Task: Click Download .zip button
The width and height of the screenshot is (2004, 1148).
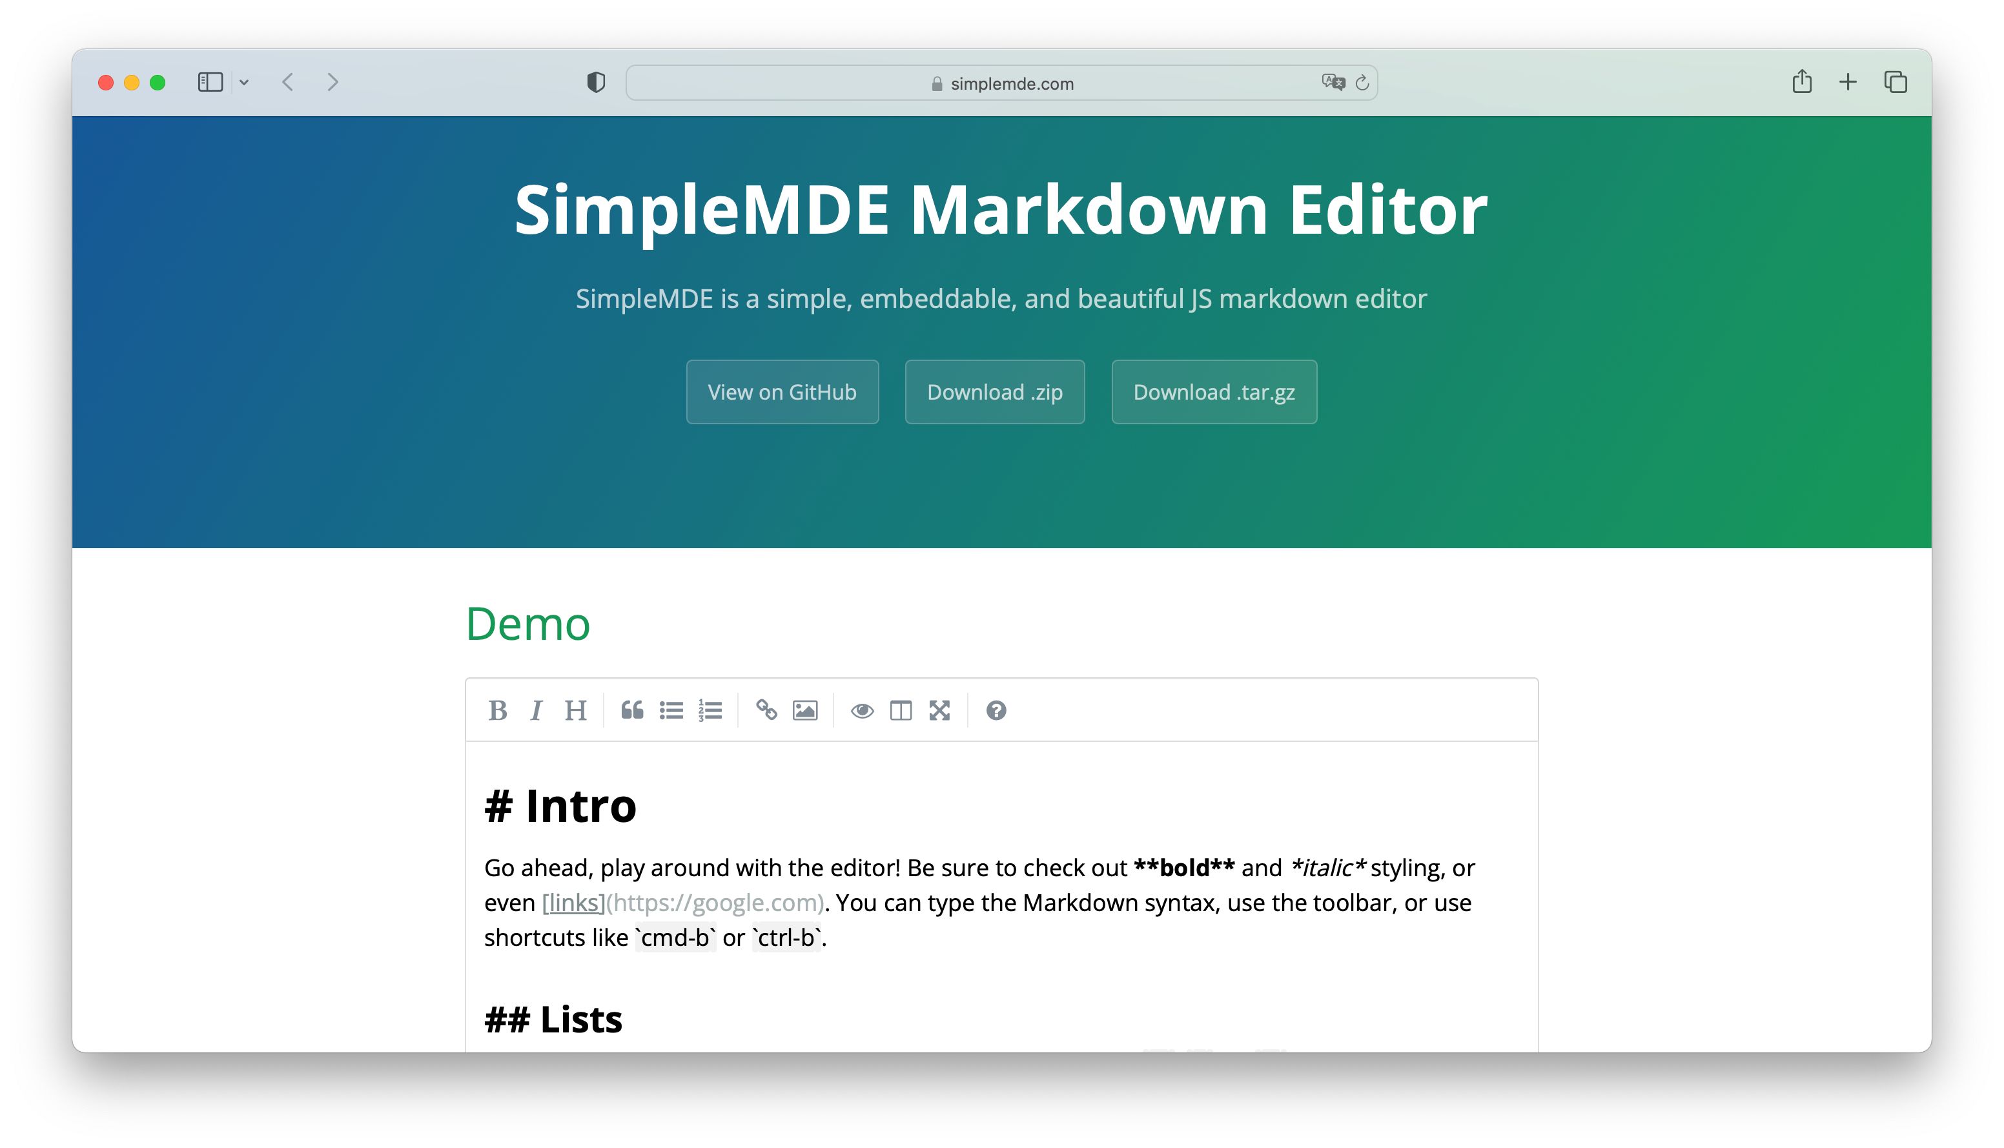Action: click(994, 392)
